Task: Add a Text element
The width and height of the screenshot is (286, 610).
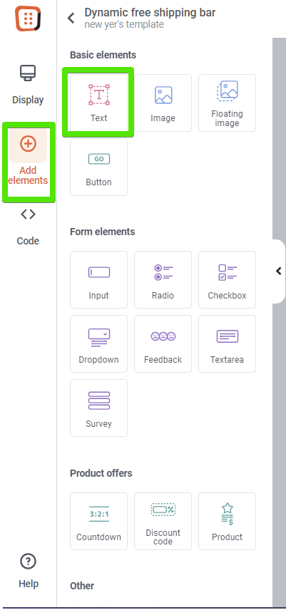Action: [x=99, y=103]
